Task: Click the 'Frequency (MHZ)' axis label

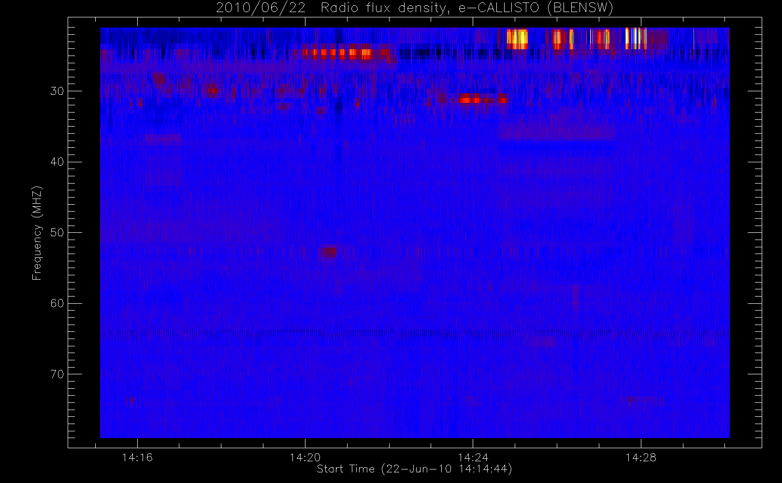Action: [x=37, y=233]
